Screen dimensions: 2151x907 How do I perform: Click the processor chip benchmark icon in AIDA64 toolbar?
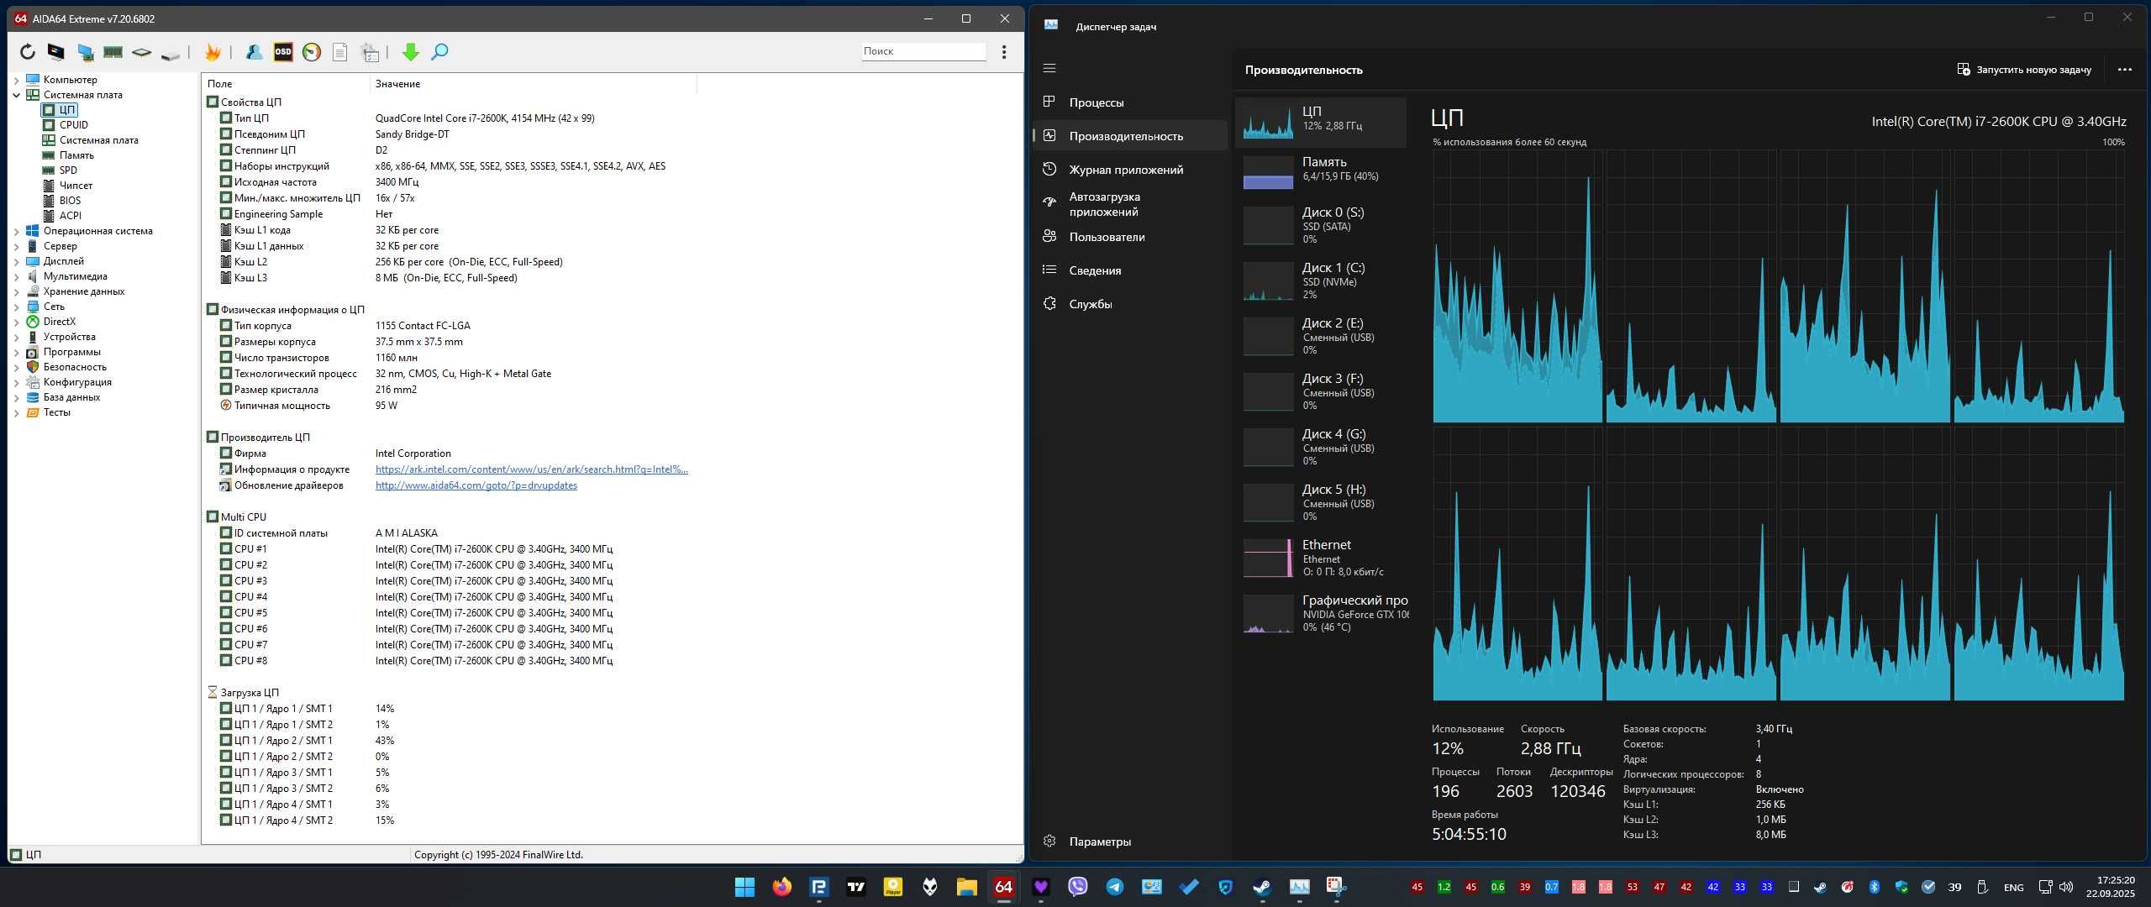click(141, 52)
